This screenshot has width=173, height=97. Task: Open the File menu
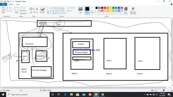4,4
